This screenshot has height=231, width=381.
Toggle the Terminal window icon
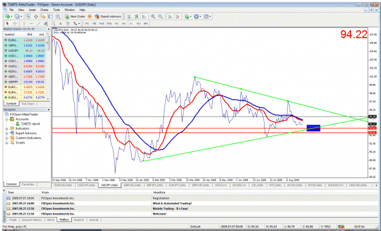(51, 16)
